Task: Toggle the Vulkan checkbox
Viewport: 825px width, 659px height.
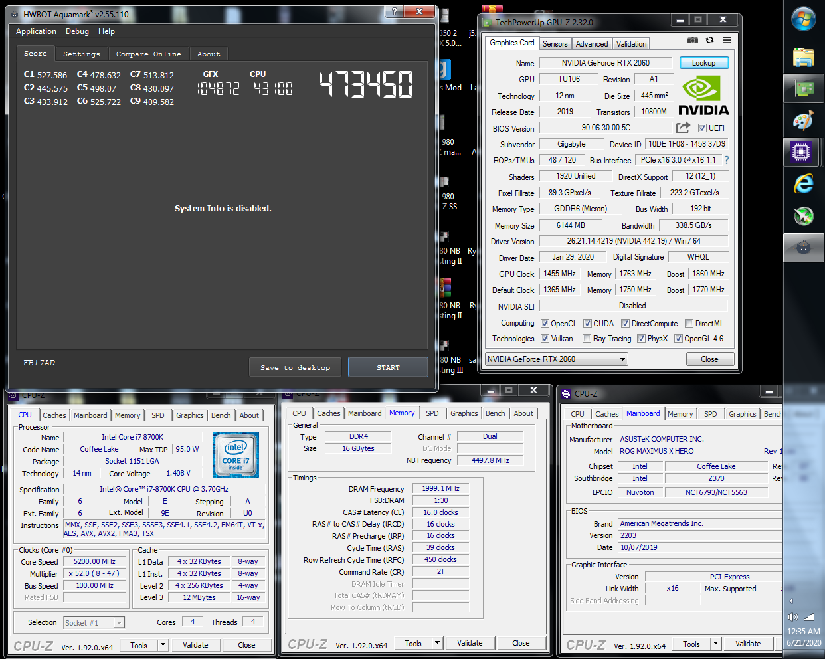Action: click(x=545, y=339)
